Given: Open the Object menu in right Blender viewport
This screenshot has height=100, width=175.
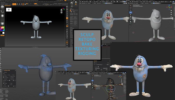Looking at the screenshot, I should (150, 2).
